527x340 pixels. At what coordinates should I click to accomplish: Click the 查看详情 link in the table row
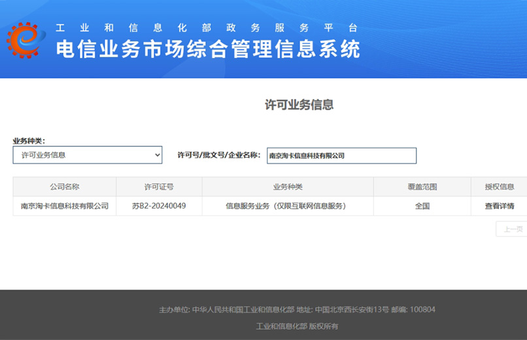pyautogui.click(x=500, y=206)
